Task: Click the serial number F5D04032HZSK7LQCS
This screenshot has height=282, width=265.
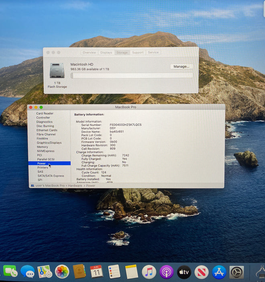Action: point(126,124)
